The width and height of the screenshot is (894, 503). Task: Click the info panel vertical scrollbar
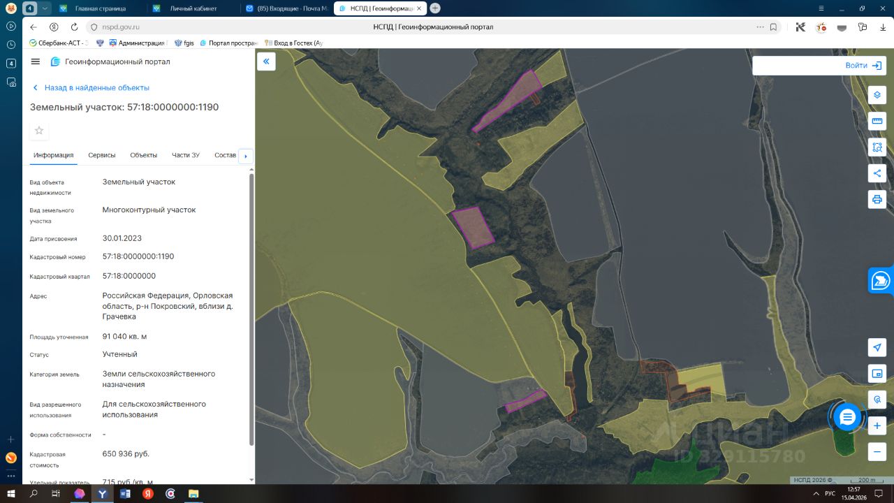251,309
